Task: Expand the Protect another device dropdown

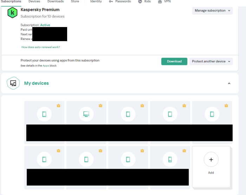Action: tap(211, 61)
